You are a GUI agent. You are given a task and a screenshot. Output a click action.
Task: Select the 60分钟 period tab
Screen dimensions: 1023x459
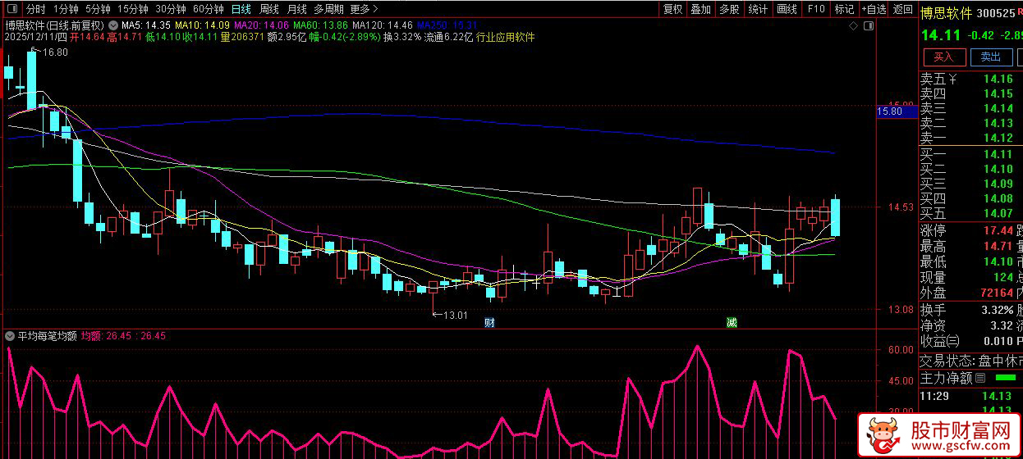click(x=209, y=10)
